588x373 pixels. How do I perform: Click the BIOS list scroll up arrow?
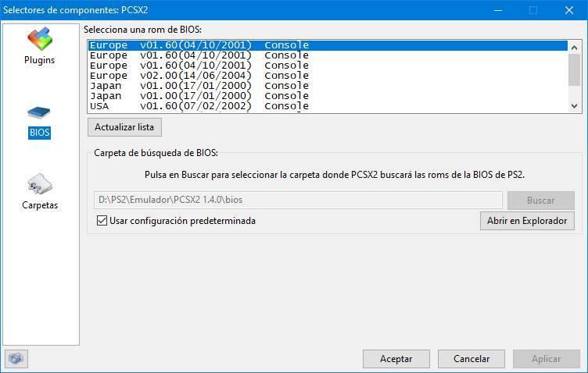[x=574, y=48]
